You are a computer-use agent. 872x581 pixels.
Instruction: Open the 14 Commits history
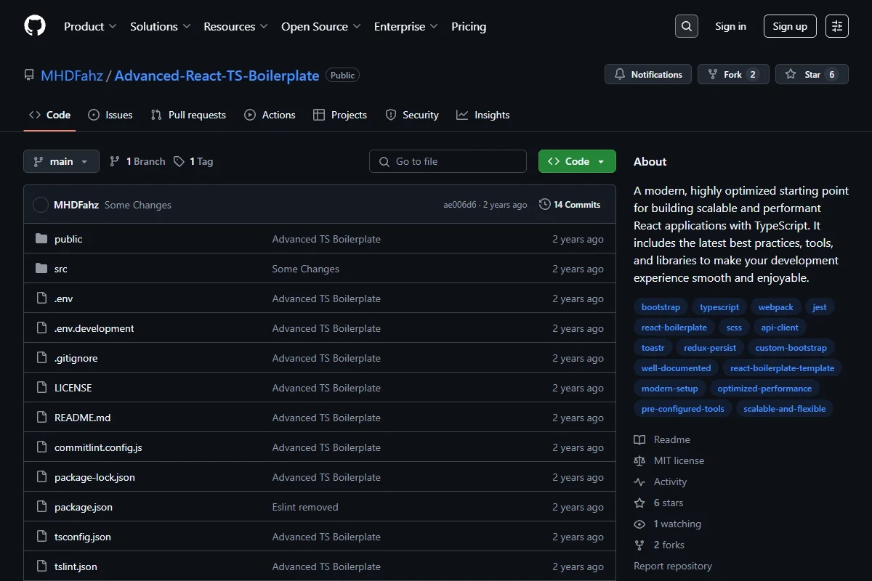point(570,205)
